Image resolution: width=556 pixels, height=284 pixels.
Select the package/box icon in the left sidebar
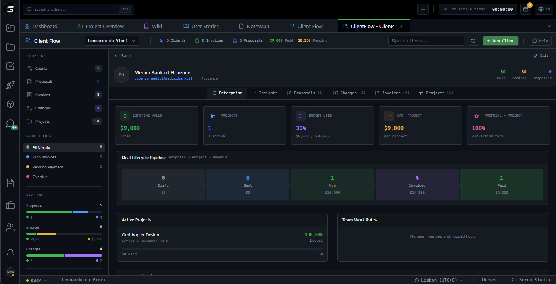(x=10, y=104)
